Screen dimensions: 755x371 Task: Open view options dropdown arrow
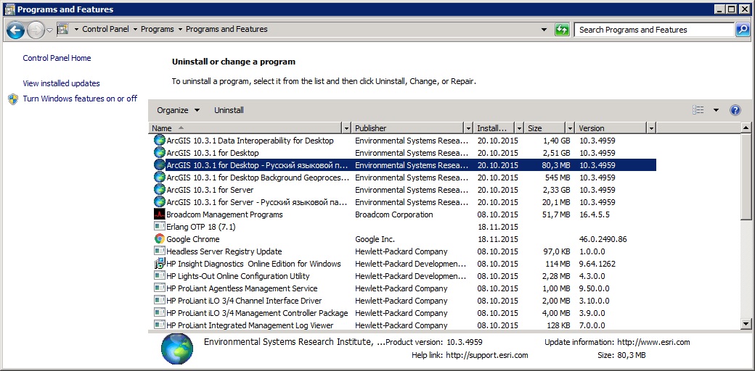716,110
